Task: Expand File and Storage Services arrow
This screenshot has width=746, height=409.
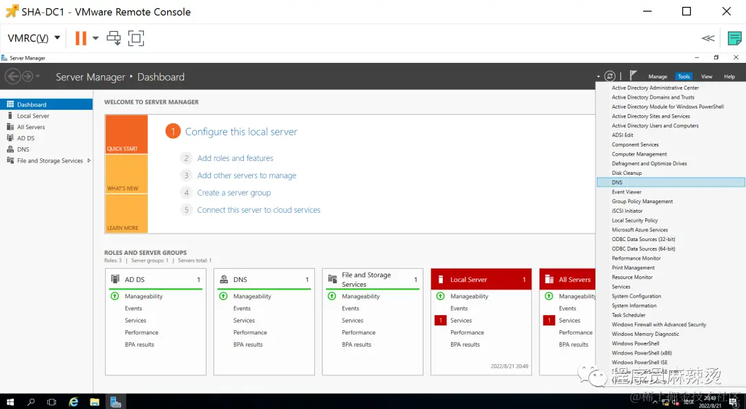Action: (89, 161)
